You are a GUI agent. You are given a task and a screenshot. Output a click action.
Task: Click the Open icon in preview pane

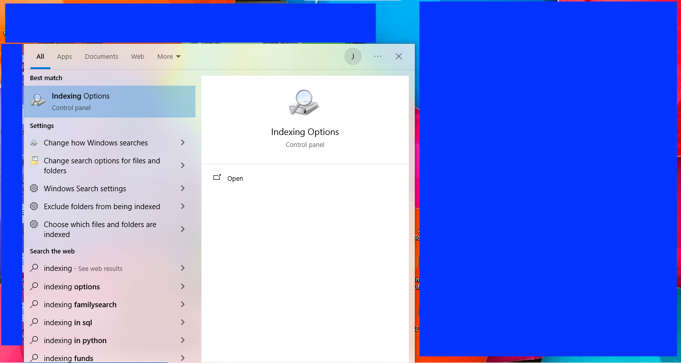click(217, 178)
